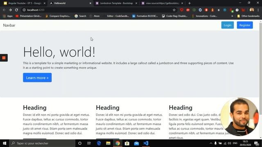This screenshot has width=262, height=147.
Task: Focus the localhost:4200 address bar
Action: tap(99, 10)
